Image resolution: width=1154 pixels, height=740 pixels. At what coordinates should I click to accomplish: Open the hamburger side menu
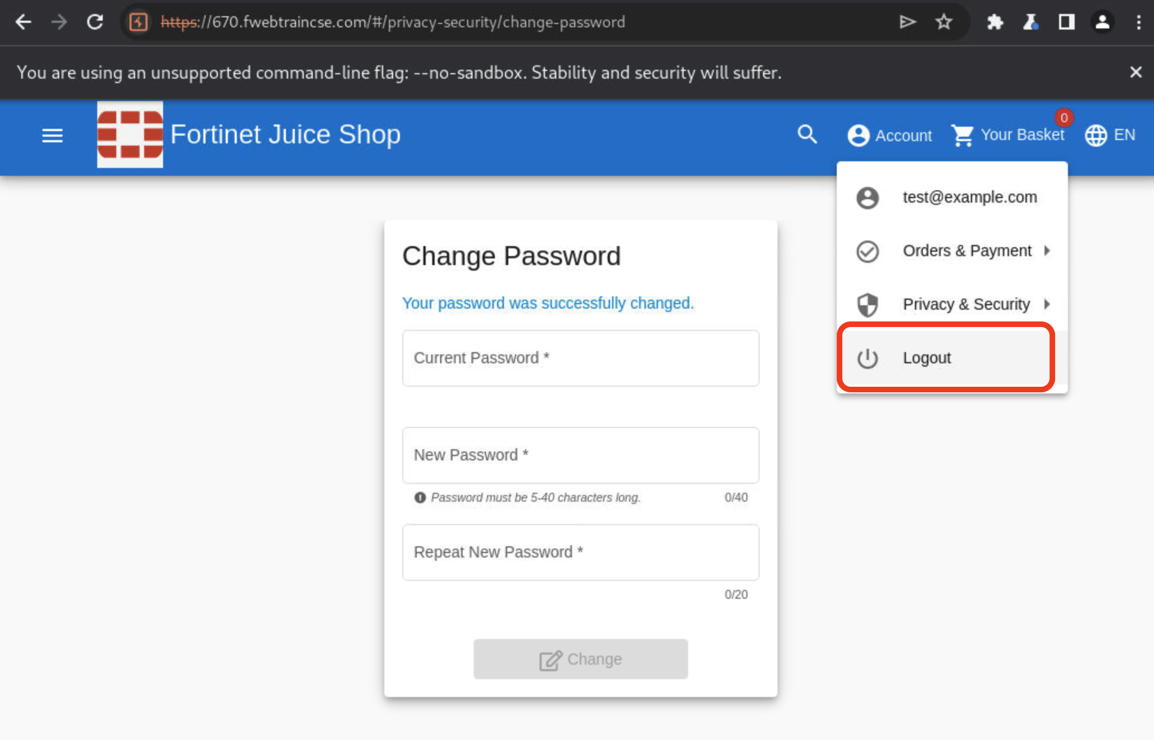[53, 135]
